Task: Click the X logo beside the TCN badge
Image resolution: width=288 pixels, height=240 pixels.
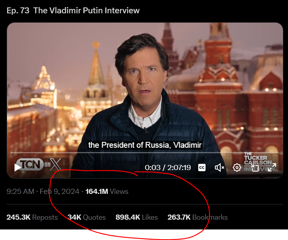Action: coord(55,164)
